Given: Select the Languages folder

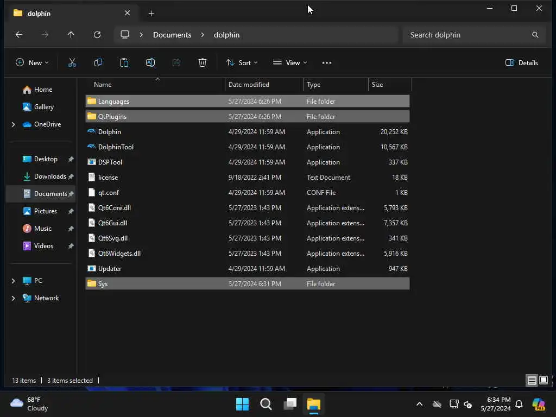Looking at the screenshot, I should pyautogui.click(x=247, y=102).
